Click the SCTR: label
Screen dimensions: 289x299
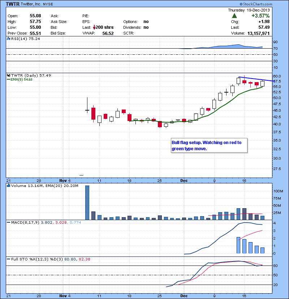pyautogui.click(x=129, y=34)
